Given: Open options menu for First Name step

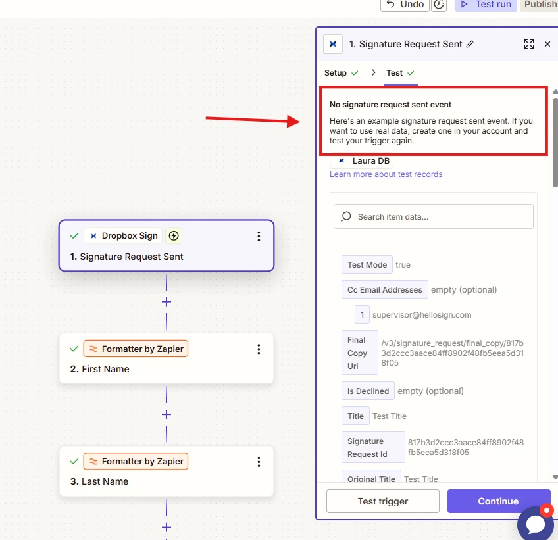Looking at the screenshot, I should tap(259, 349).
